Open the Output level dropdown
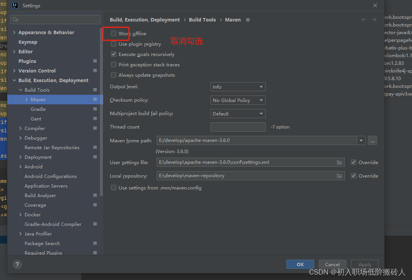Screen dimensions: 412x280 (x=238, y=87)
